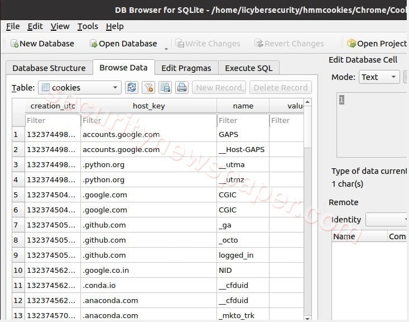Select the __utmz cell

pyautogui.click(x=243, y=179)
